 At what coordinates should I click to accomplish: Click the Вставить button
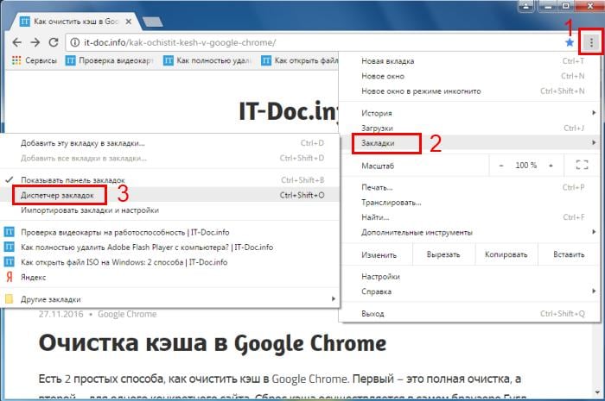pos(568,254)
